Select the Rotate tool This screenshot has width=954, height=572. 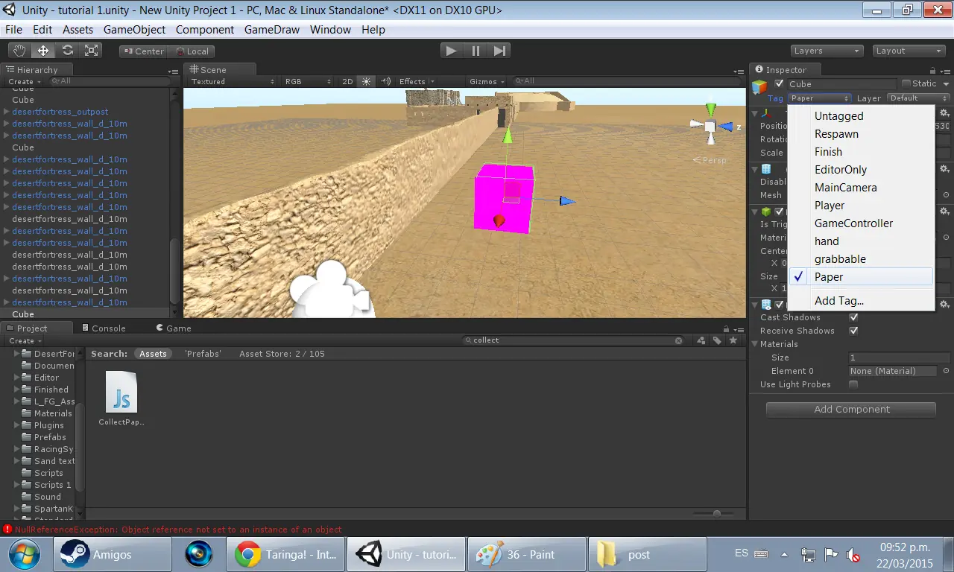[x=67, y=51]
